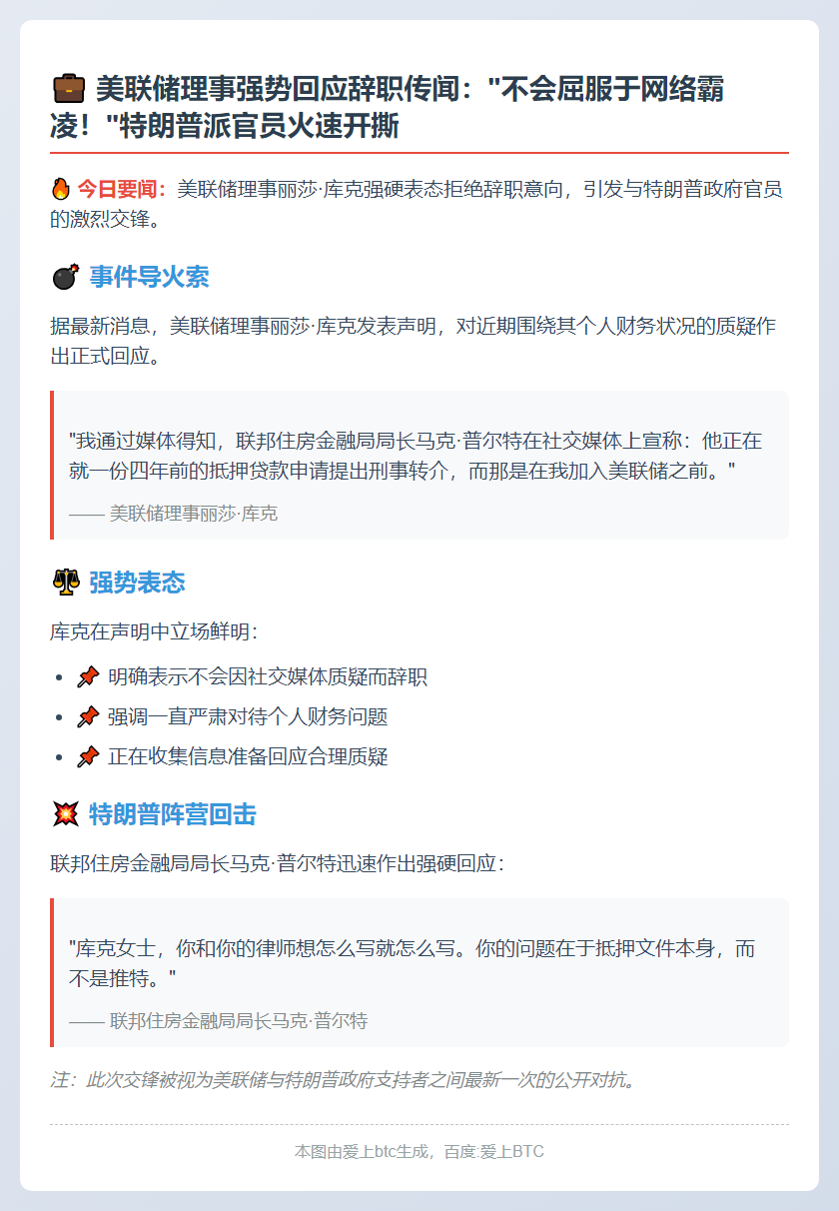
Task: Click the pushpin before 明确表示不会因社交媒体质疑而辞职
Action: tap(88, 677)
